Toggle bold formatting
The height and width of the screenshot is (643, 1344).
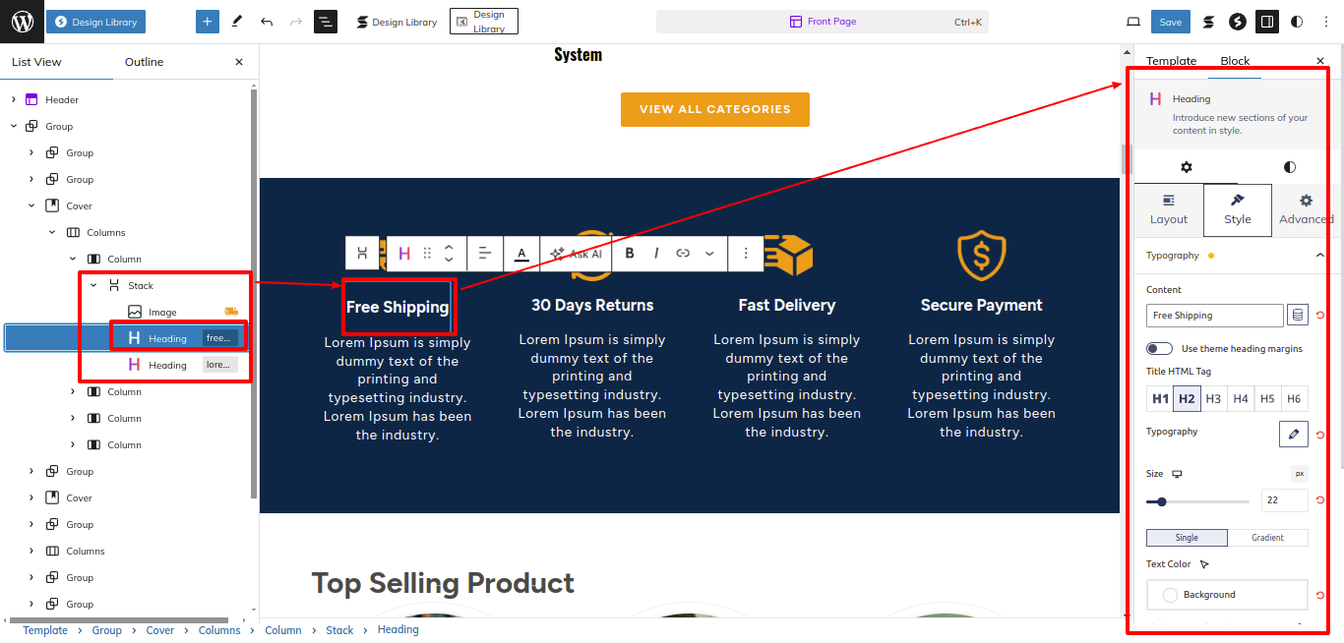[x=630, y=254]
